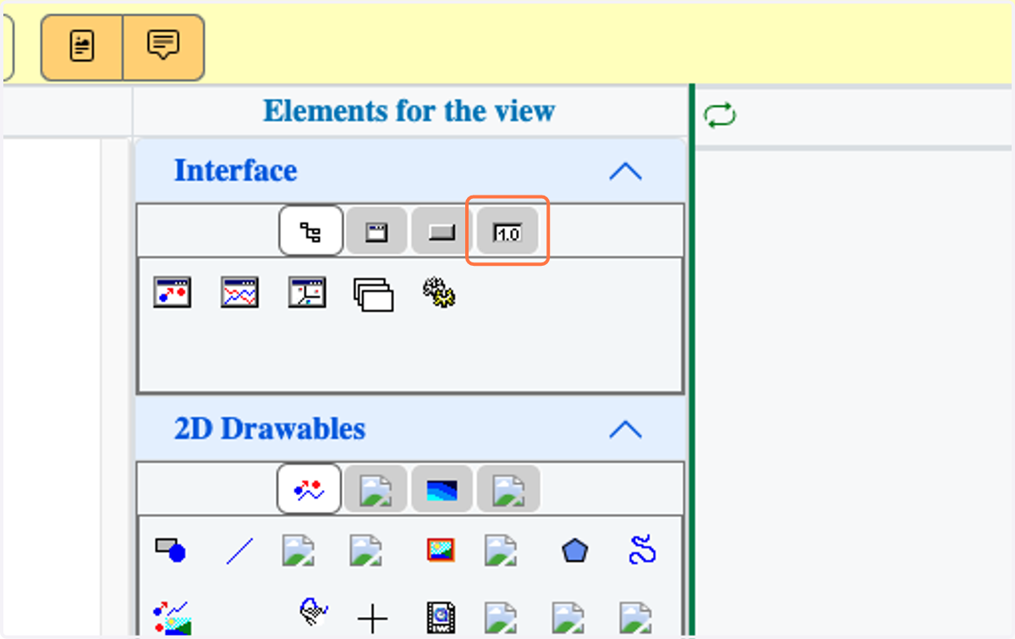Image resolution: width=1015 pixels, height=639 pixels.
Task: Click the green refresh arrows icon
Action: [720, 115]
